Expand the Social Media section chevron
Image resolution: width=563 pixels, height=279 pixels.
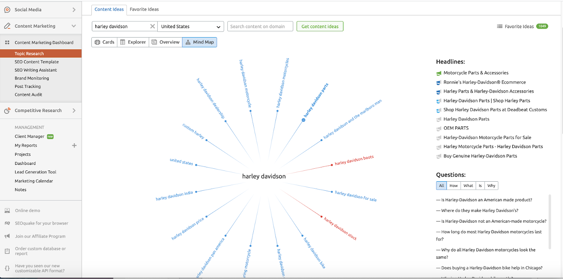[x=74, y=10]
